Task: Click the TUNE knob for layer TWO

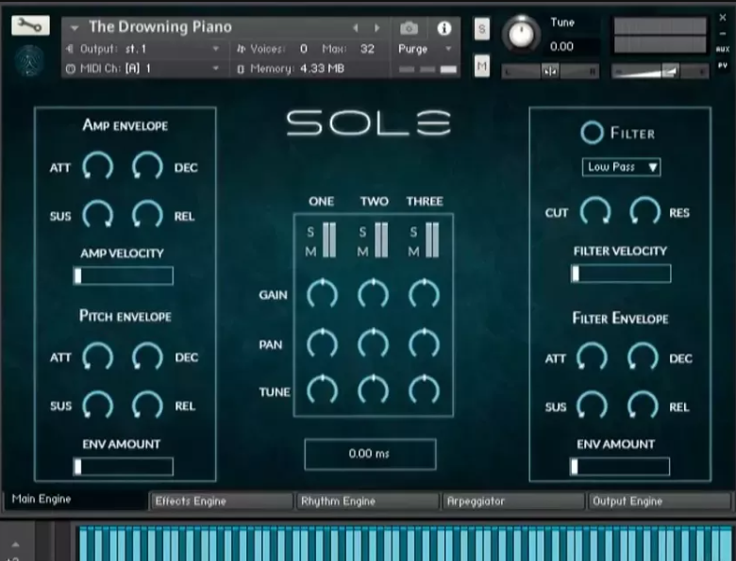Action: 373,389
